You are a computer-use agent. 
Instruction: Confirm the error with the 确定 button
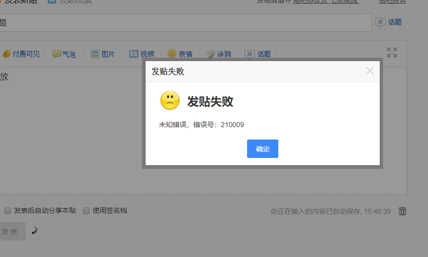tap(263, 149)
